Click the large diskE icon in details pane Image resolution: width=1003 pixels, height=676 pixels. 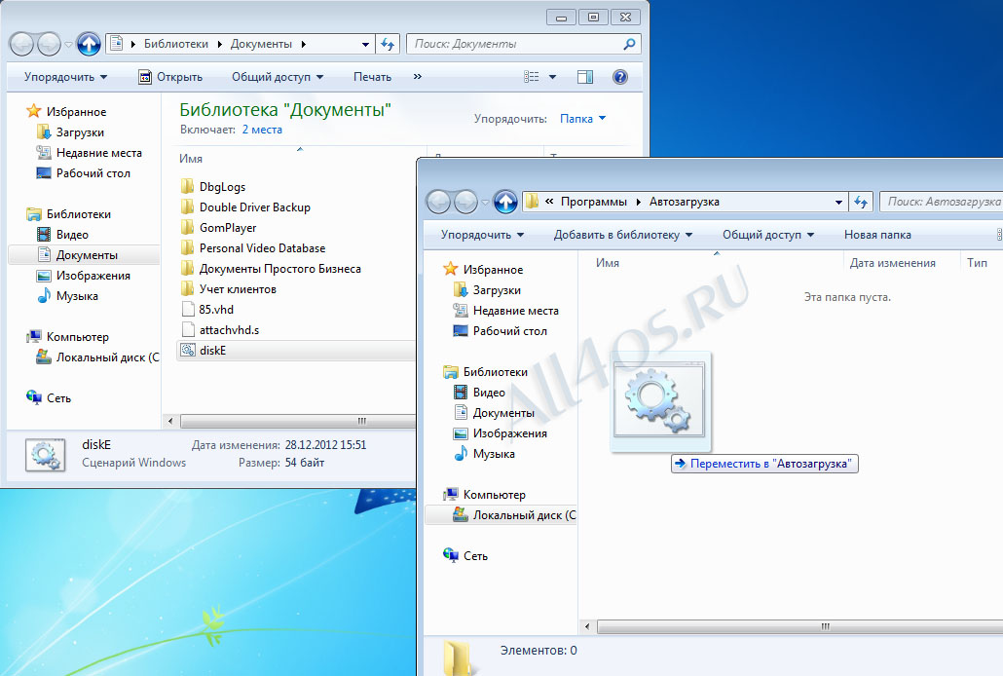pos(46,455)
